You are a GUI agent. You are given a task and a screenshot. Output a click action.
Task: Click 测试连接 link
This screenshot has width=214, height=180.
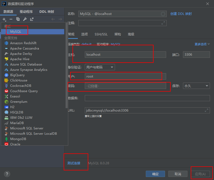74,163
